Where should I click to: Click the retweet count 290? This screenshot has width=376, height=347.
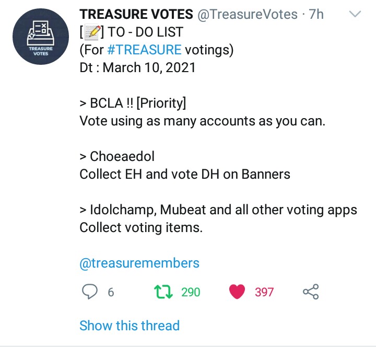click(191, 292)
